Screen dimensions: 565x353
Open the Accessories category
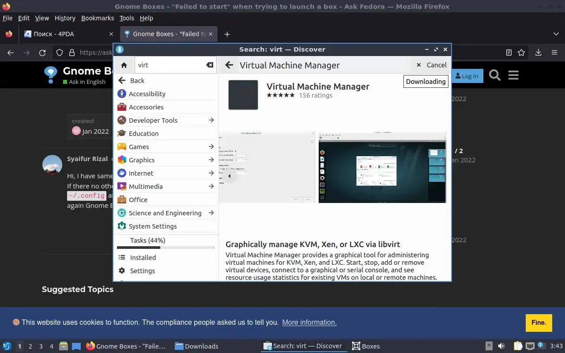(166, 107)
